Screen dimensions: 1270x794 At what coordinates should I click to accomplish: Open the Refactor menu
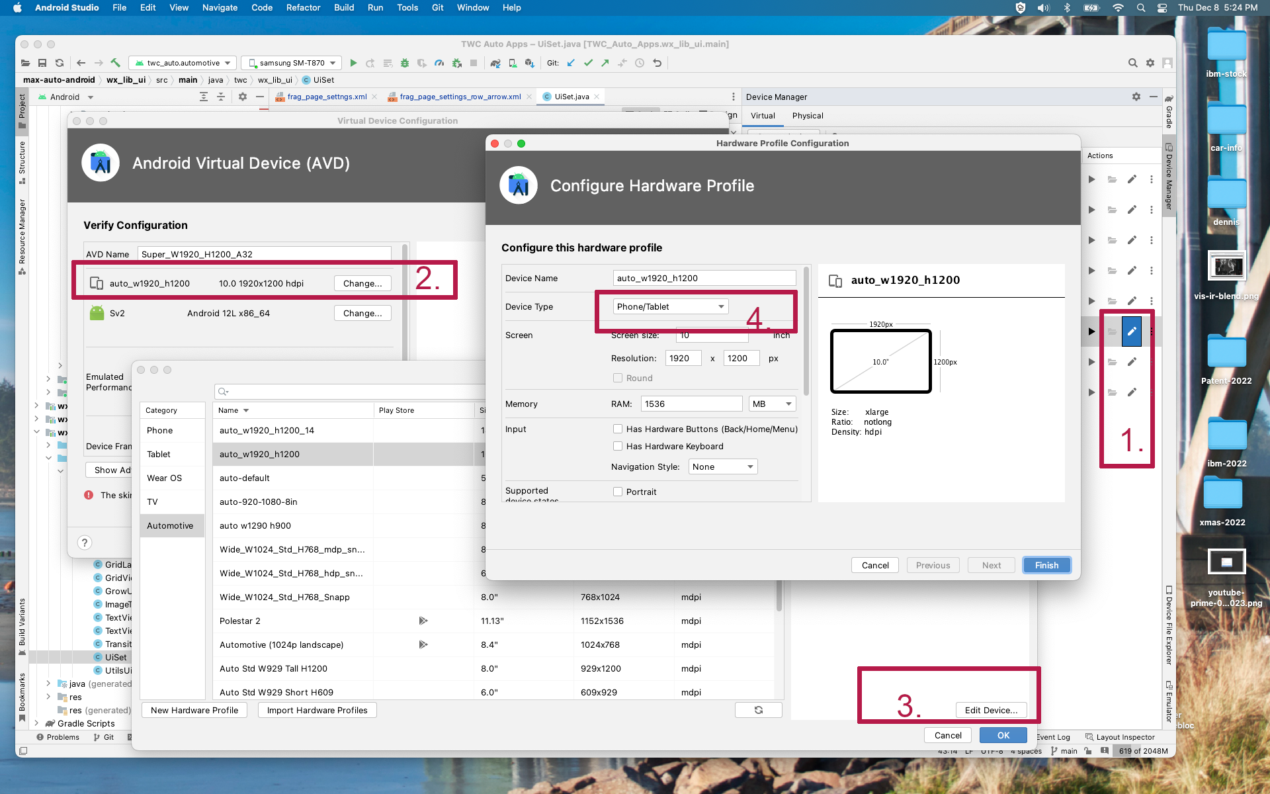303,7
